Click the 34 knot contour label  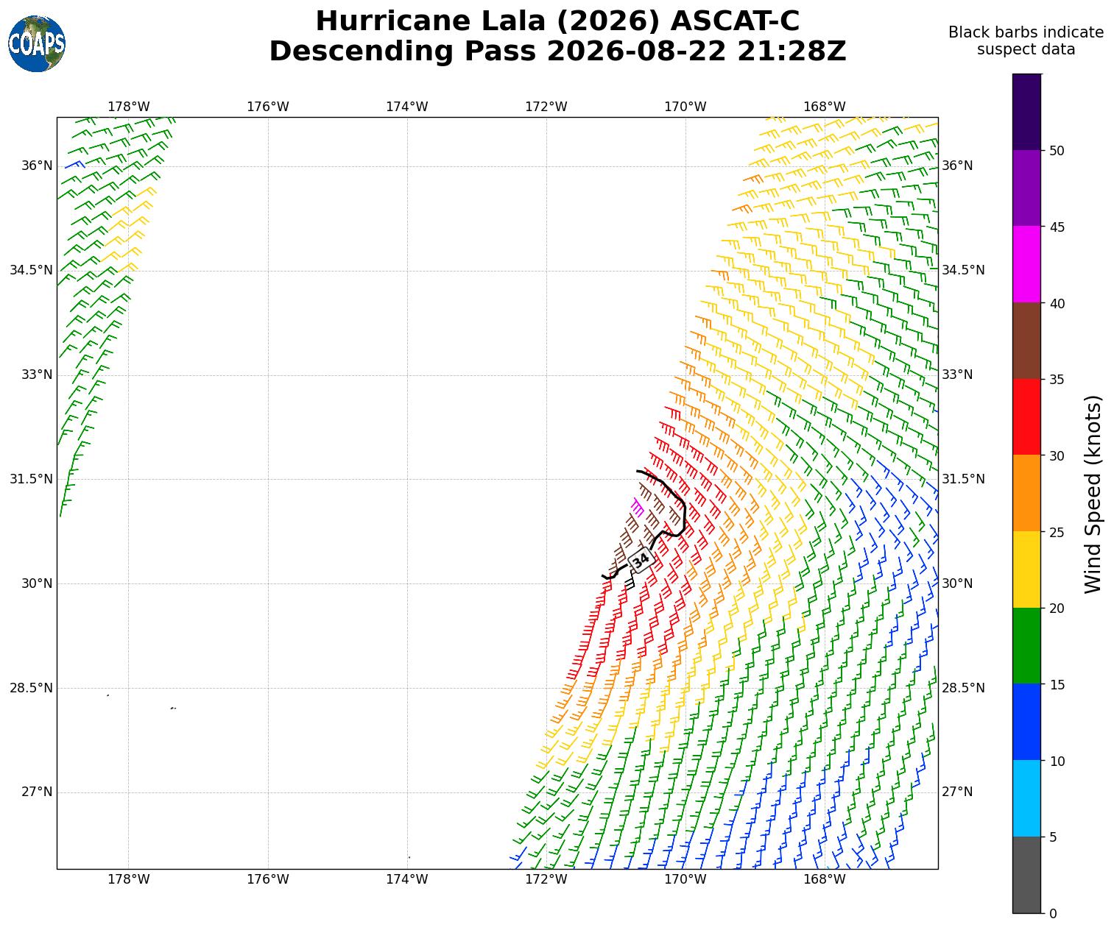[641, 560]
